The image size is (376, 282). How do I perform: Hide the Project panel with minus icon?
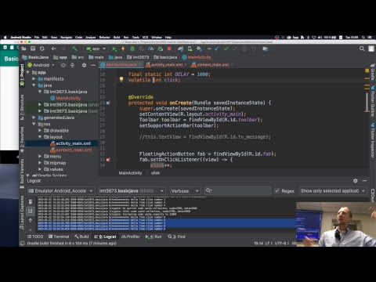[x=93, y=65]
